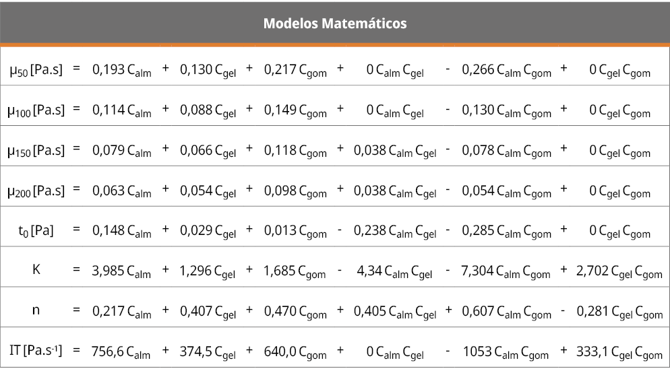Click the 0,238 Calm Cgel term

click(395, 232)
